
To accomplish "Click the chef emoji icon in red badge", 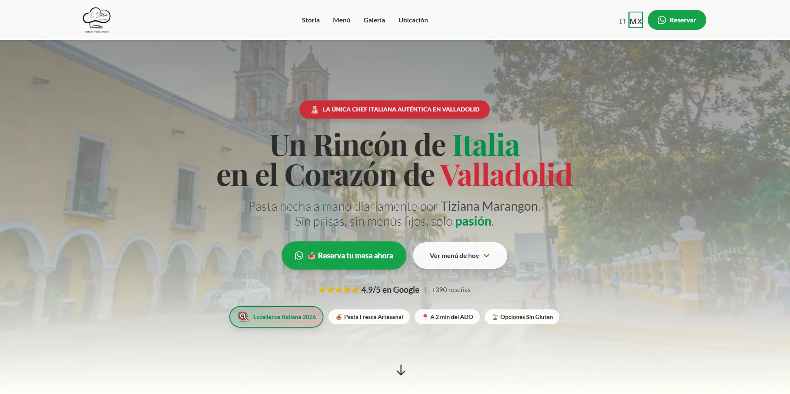I will point(315,109).
